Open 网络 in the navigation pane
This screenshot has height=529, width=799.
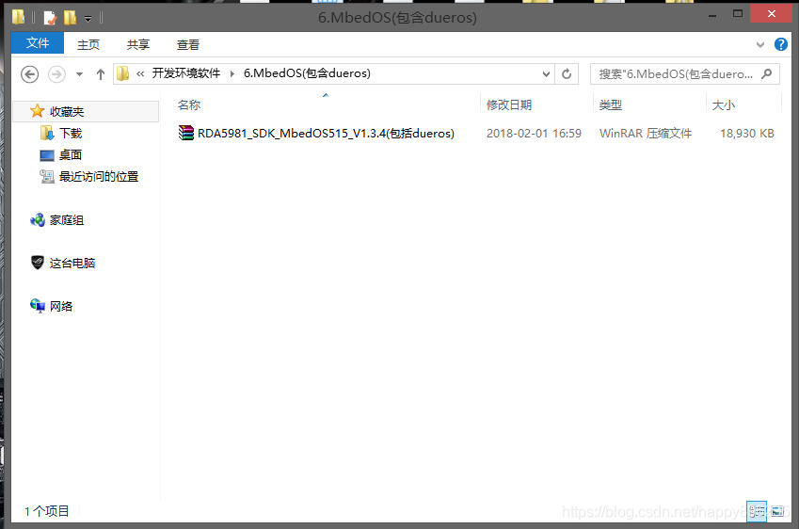[x=60, y=306]
